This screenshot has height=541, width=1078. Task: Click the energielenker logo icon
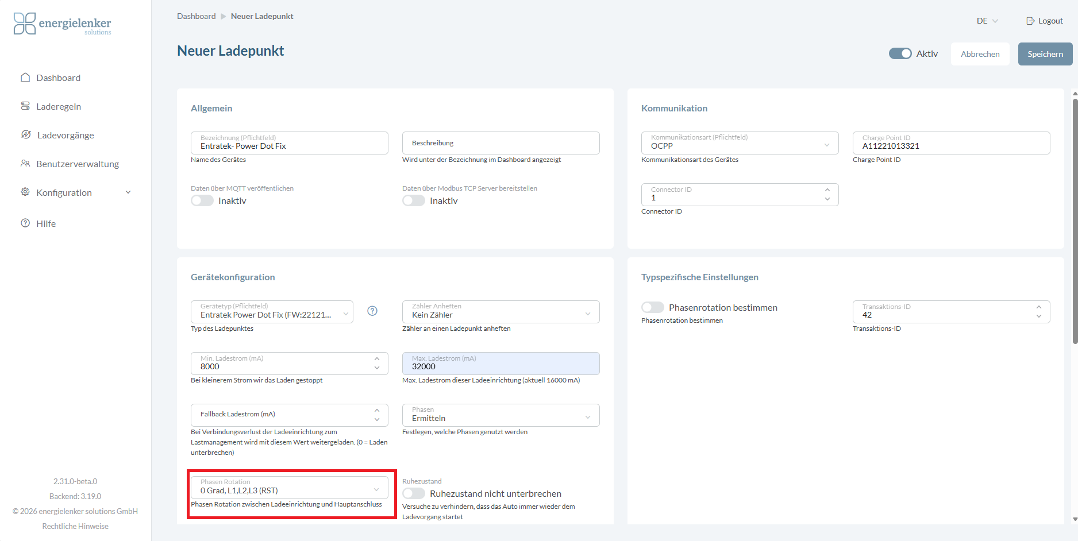point(25,24)
